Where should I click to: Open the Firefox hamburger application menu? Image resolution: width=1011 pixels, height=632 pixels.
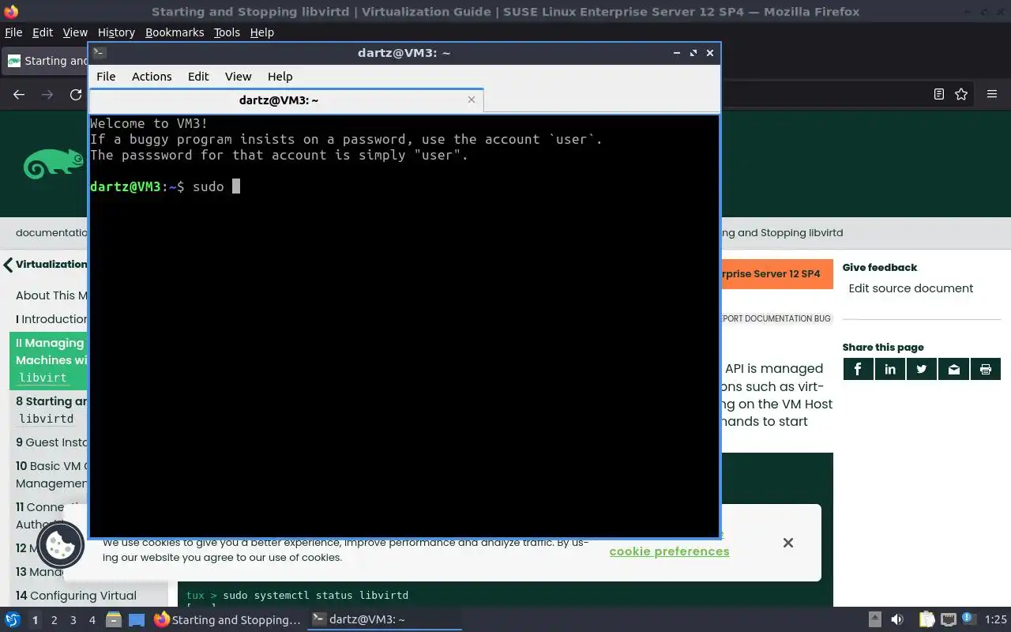click(992, 94)
